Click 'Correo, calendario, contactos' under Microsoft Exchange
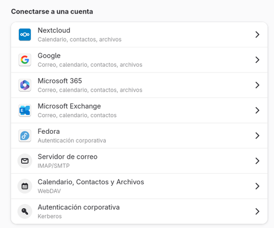 click(77, 115)
